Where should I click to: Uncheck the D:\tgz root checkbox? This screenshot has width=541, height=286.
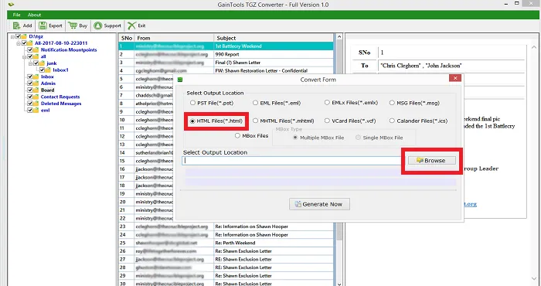pos(19,36)
